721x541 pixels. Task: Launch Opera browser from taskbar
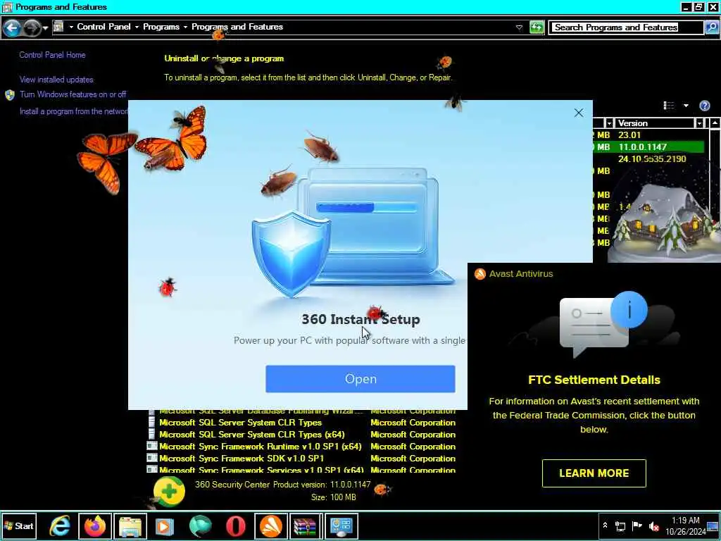(235, 526)
